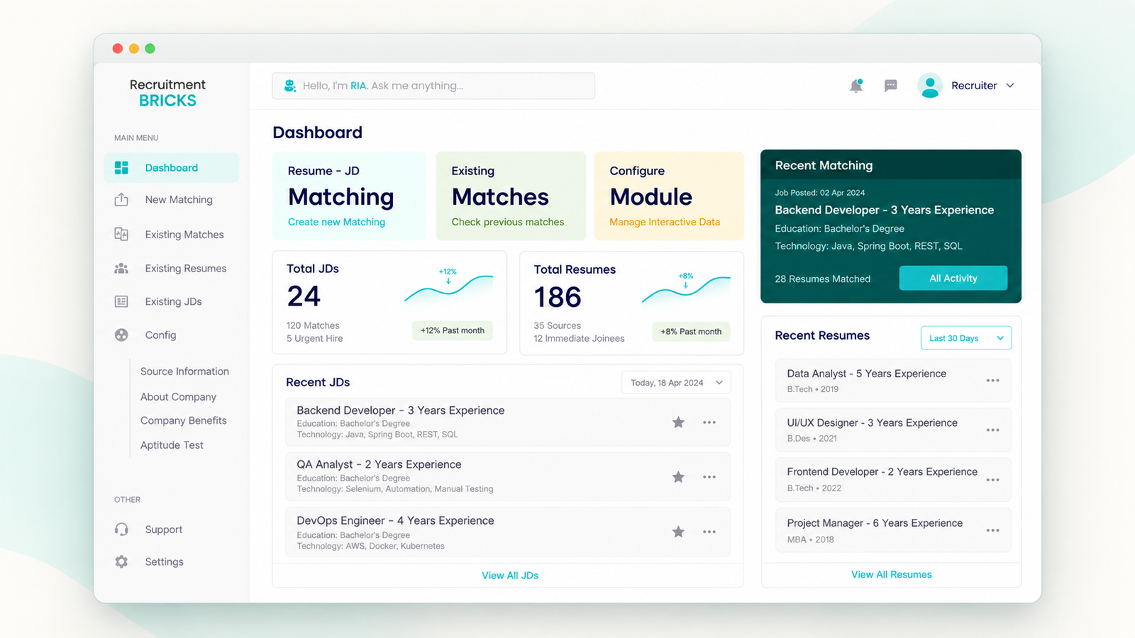This screenshot has height=638, width=1135.
Task: Open the notifications bell icon
Action: click(x=856, y=86)
